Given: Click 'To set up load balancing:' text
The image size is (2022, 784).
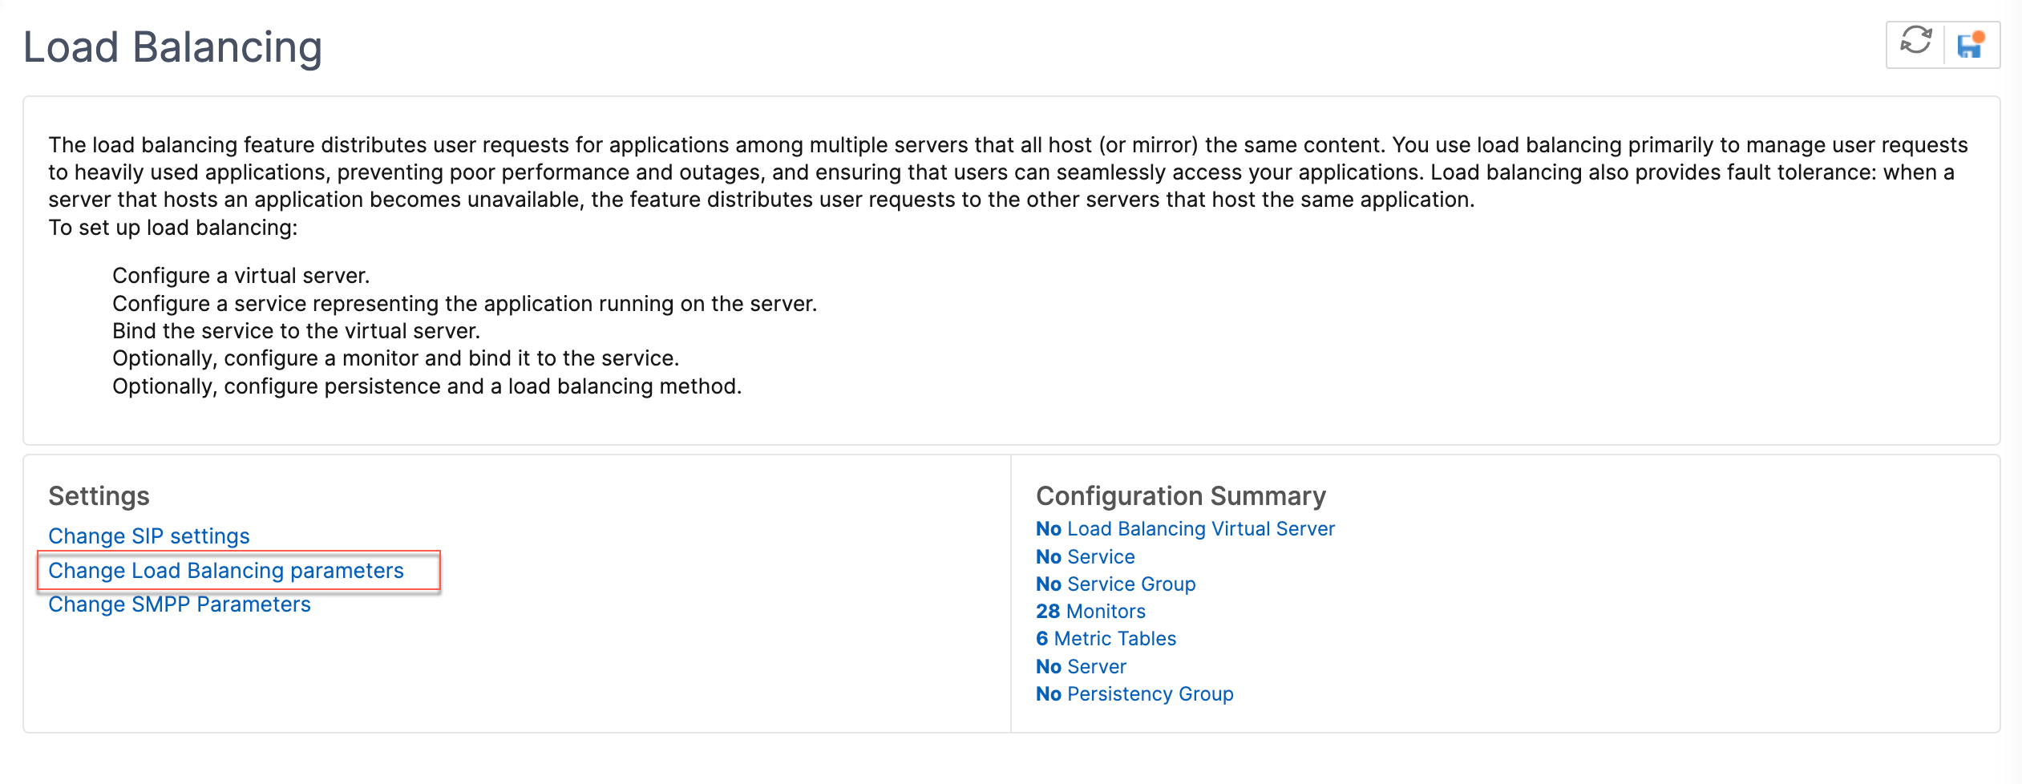Looking at the screenshot, I should pyautogui.click(x=173, y=228).
